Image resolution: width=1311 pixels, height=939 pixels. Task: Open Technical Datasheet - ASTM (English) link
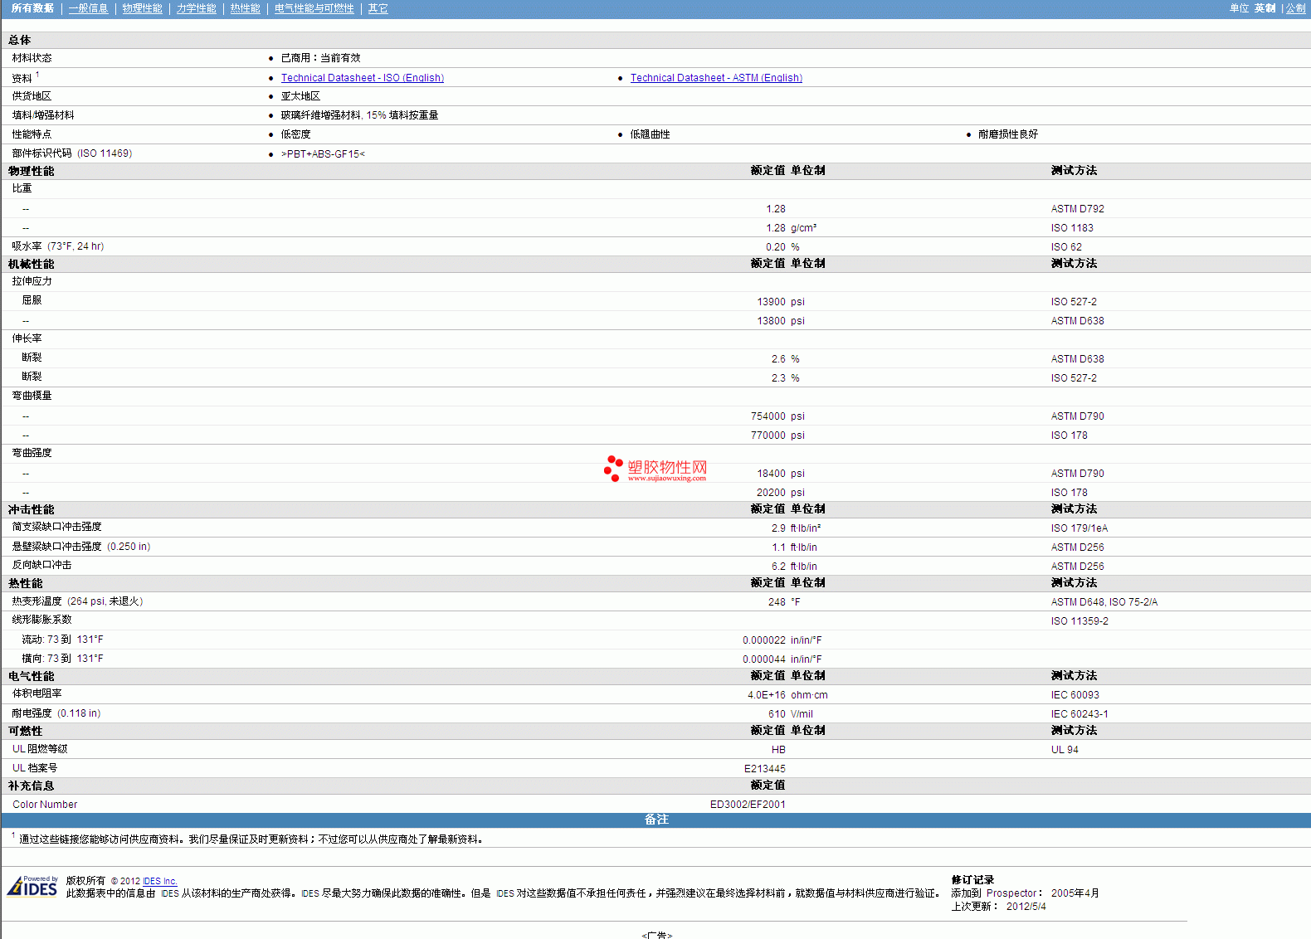716,78
